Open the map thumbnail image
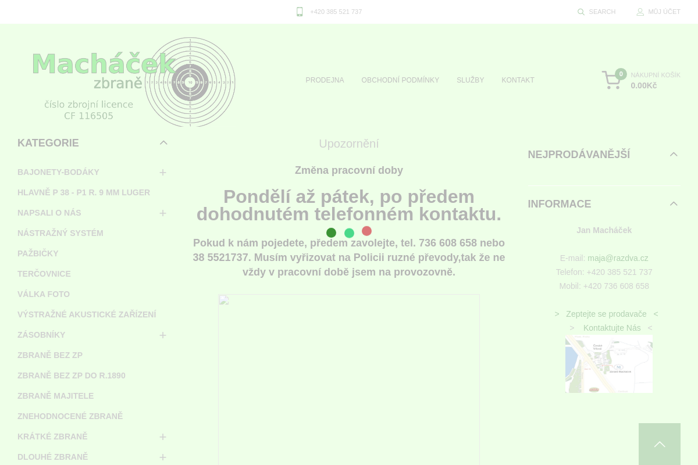698x465 pixels. [608, 364]
